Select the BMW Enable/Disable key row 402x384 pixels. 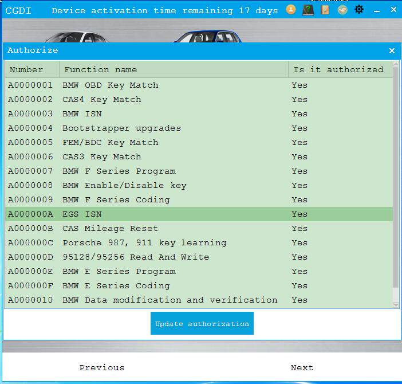click(199, 186)
